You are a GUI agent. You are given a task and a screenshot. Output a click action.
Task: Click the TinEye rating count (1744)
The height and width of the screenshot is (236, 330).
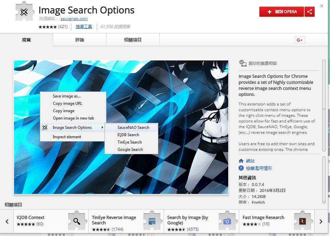107,229
